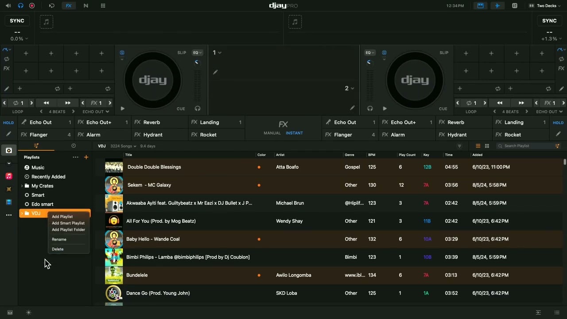This screenshot has height=319, width=567.
Task: Click the right deck empty track artwork placeholder
Action: (295, 22)
